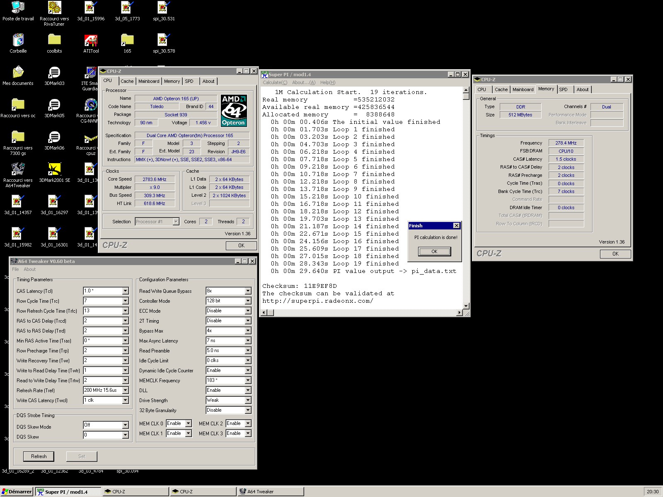The height and width of the screenshot is (497, 663).
Task: Open the ECC Mode dropdown
Action: point(248,311)
